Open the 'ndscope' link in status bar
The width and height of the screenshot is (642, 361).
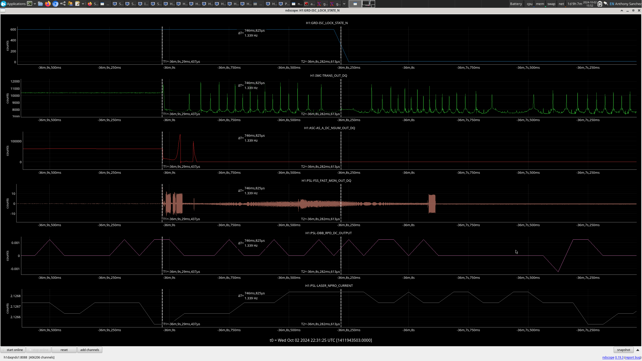608,357
